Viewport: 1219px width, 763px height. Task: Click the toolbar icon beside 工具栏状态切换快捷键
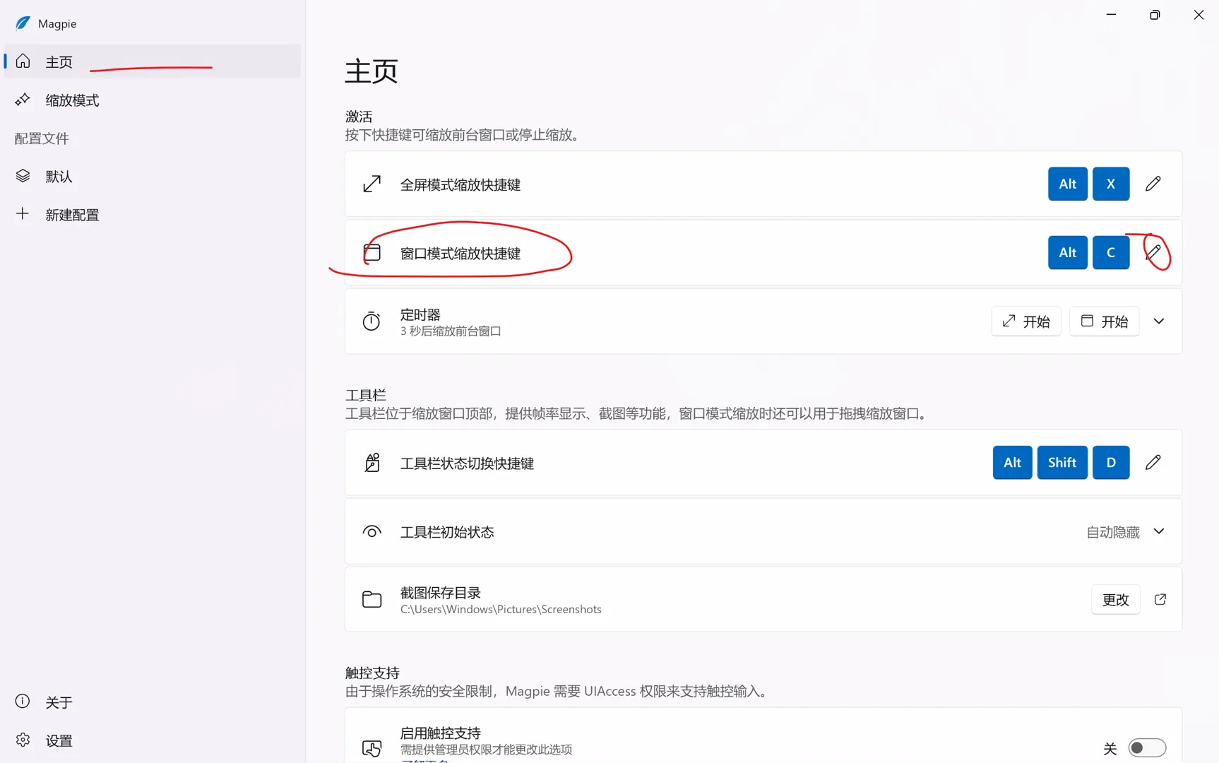(371, 462)
